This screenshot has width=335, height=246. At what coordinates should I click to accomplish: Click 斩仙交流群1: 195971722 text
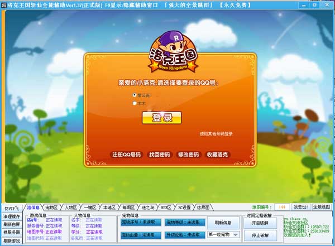[x=307, y=227]
